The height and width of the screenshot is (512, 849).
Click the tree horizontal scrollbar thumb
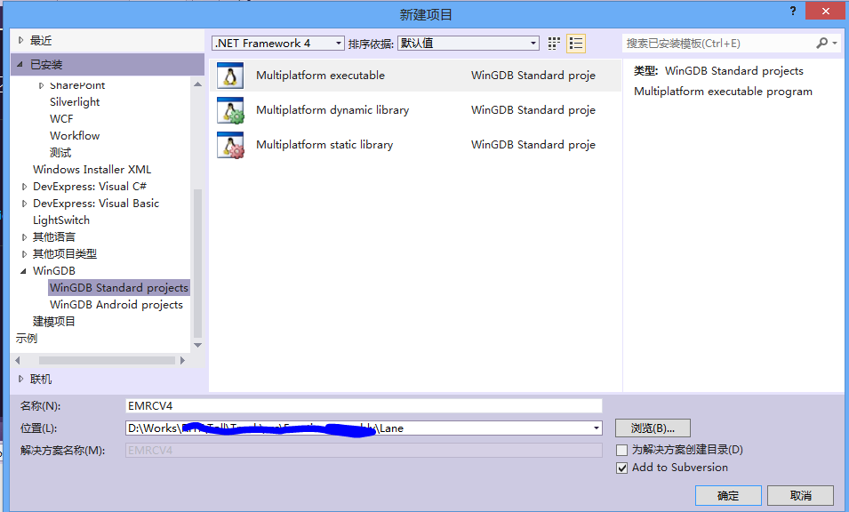tap(107, 361)
